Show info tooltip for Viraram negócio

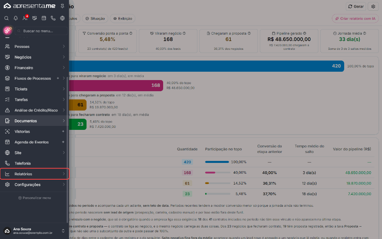[x=184, y=33]
